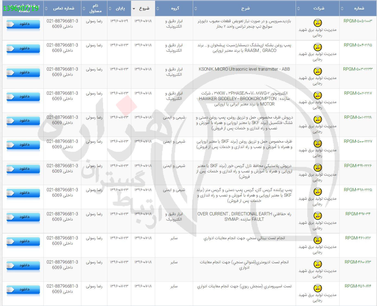
Task: Sort by the شماره تماس column arrow
Action: pos(46,8)
